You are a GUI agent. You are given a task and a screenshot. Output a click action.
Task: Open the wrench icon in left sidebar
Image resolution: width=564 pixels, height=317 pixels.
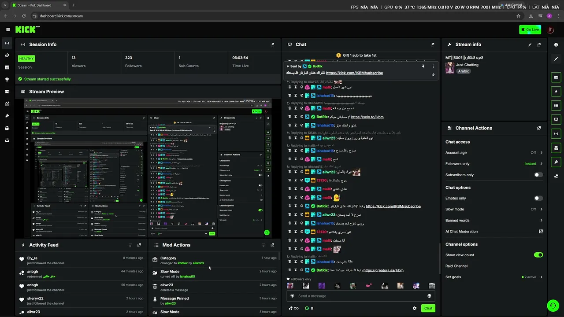point(7,116)
